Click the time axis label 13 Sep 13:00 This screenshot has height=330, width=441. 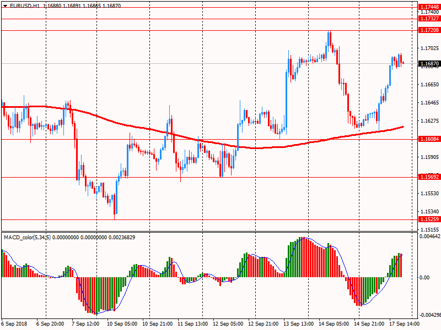coord(298,324)
